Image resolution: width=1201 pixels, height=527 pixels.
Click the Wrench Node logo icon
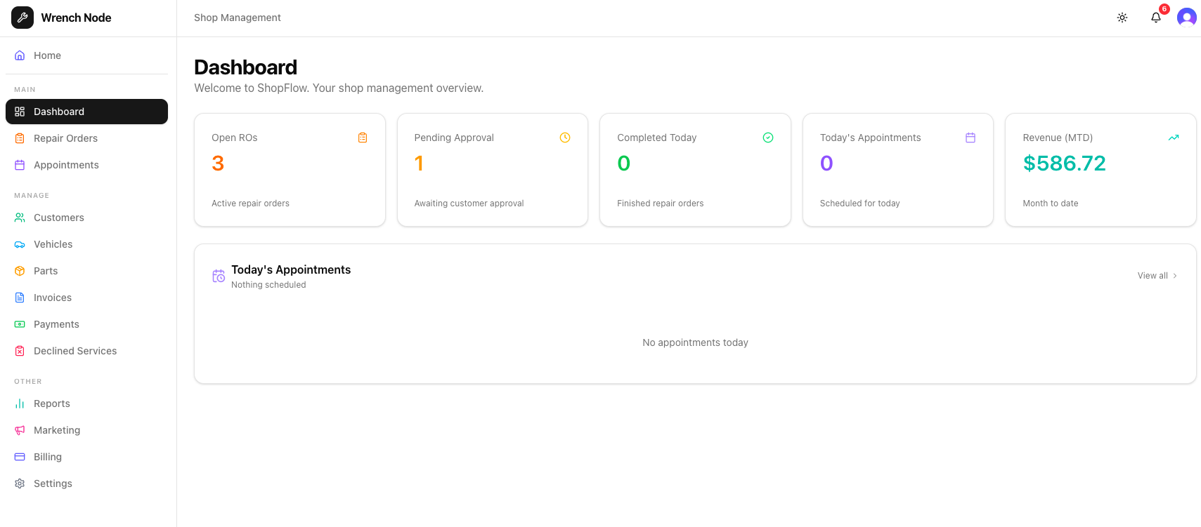point(22,18)
